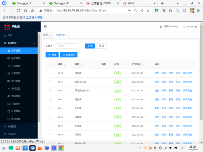Open browser extensions puzzle icon
The height and width of the screenshot is (152, 203).
(x=170, y=10)
